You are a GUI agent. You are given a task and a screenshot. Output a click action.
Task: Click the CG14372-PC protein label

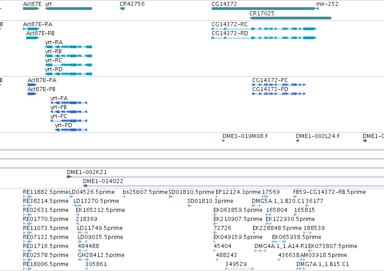pos(270,80)
